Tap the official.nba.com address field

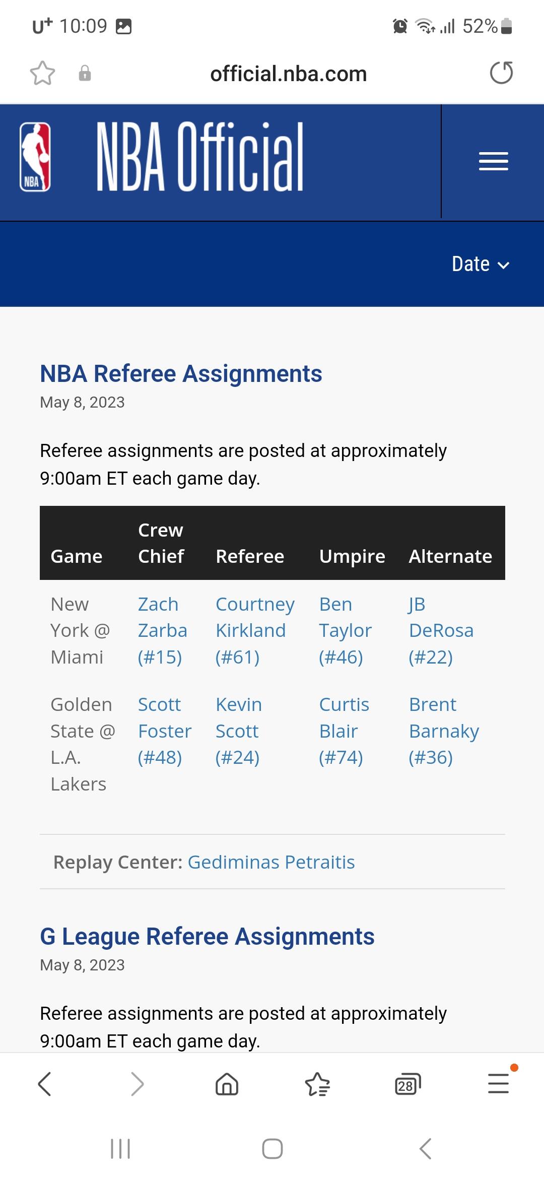click(x=288, y=74)
